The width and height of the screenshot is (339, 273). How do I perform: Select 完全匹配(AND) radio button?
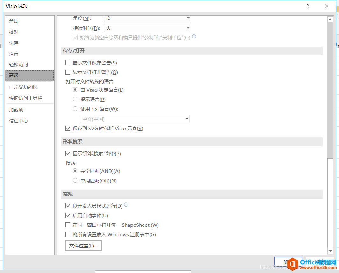pyautogui.click(x=75, y=171)
